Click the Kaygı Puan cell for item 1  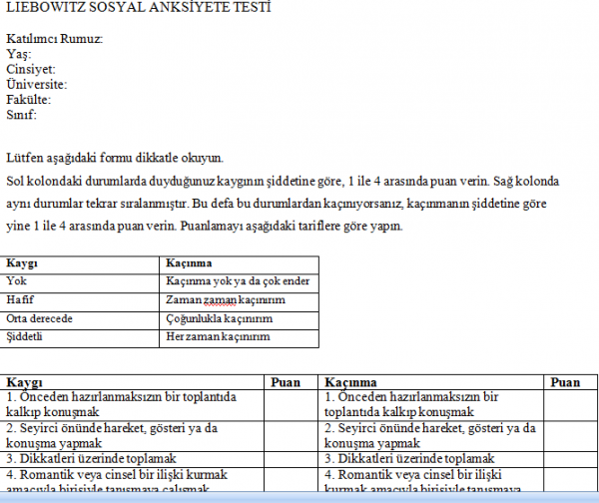(291, 405)
